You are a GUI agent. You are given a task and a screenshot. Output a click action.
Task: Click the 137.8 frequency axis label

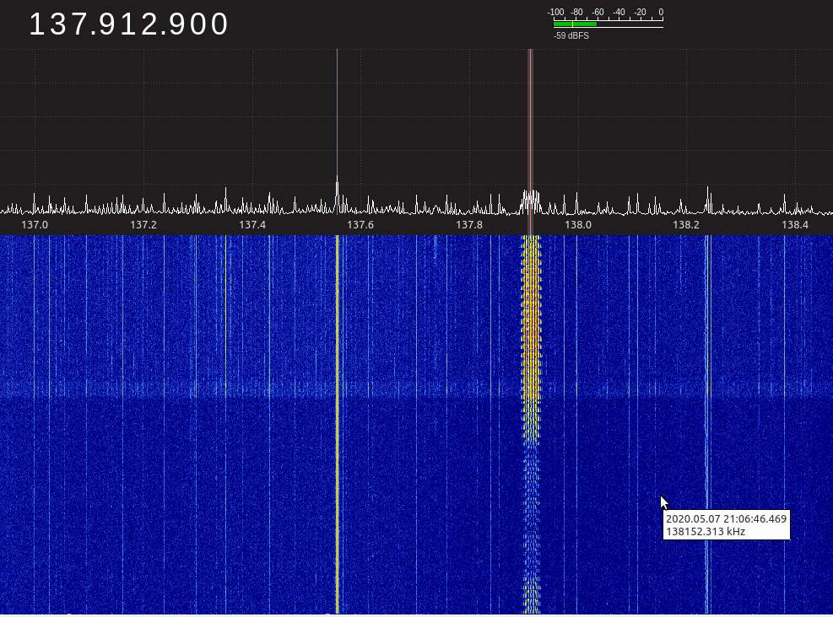[469, 225]
